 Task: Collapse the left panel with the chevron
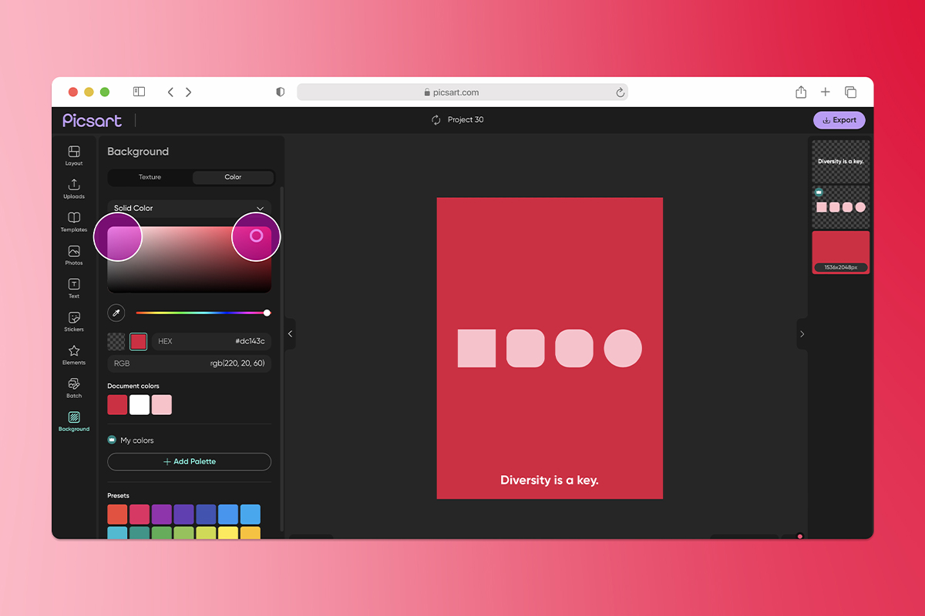tap(290, 334)
